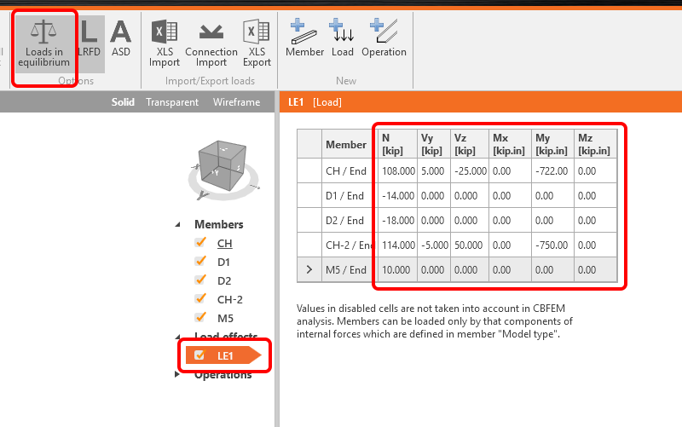682x427 pixels.
Task: Add a new Member
Action: pos(304,38)
